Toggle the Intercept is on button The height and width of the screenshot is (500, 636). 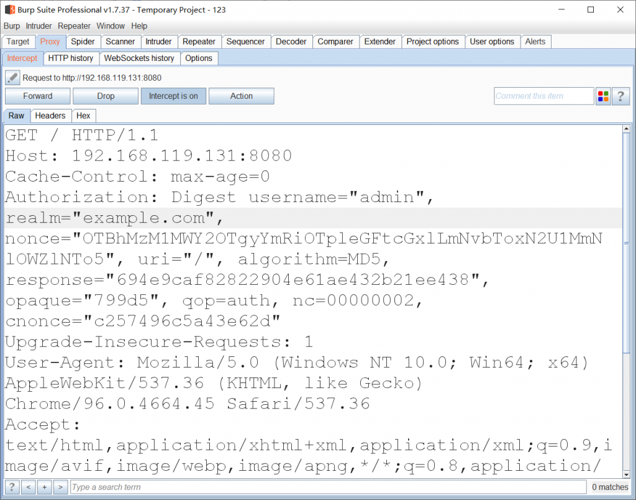point(173,96)
